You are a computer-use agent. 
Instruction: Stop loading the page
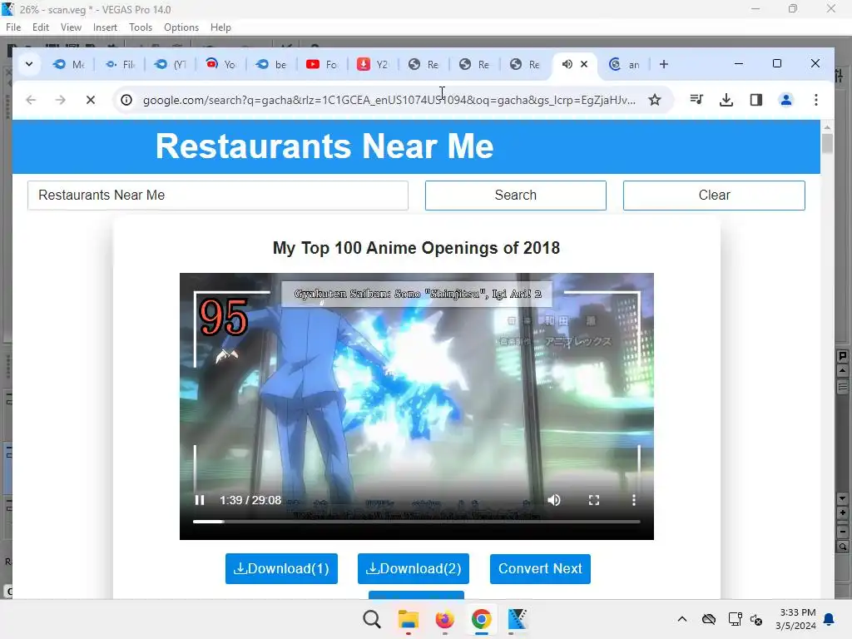pyautogui.click(x=91, y=100)
